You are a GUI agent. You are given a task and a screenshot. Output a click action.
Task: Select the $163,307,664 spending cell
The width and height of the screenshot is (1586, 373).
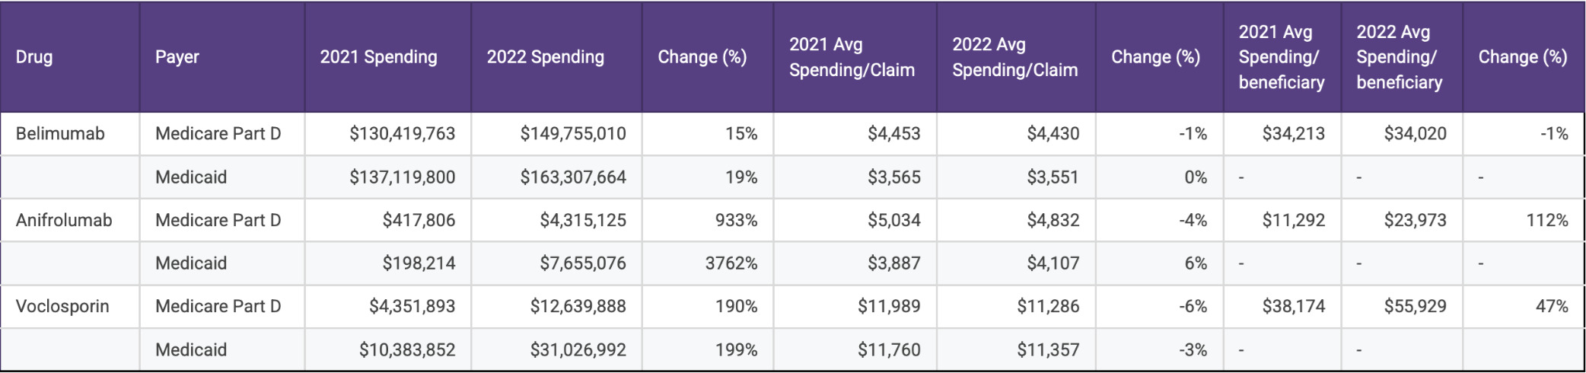573,177
